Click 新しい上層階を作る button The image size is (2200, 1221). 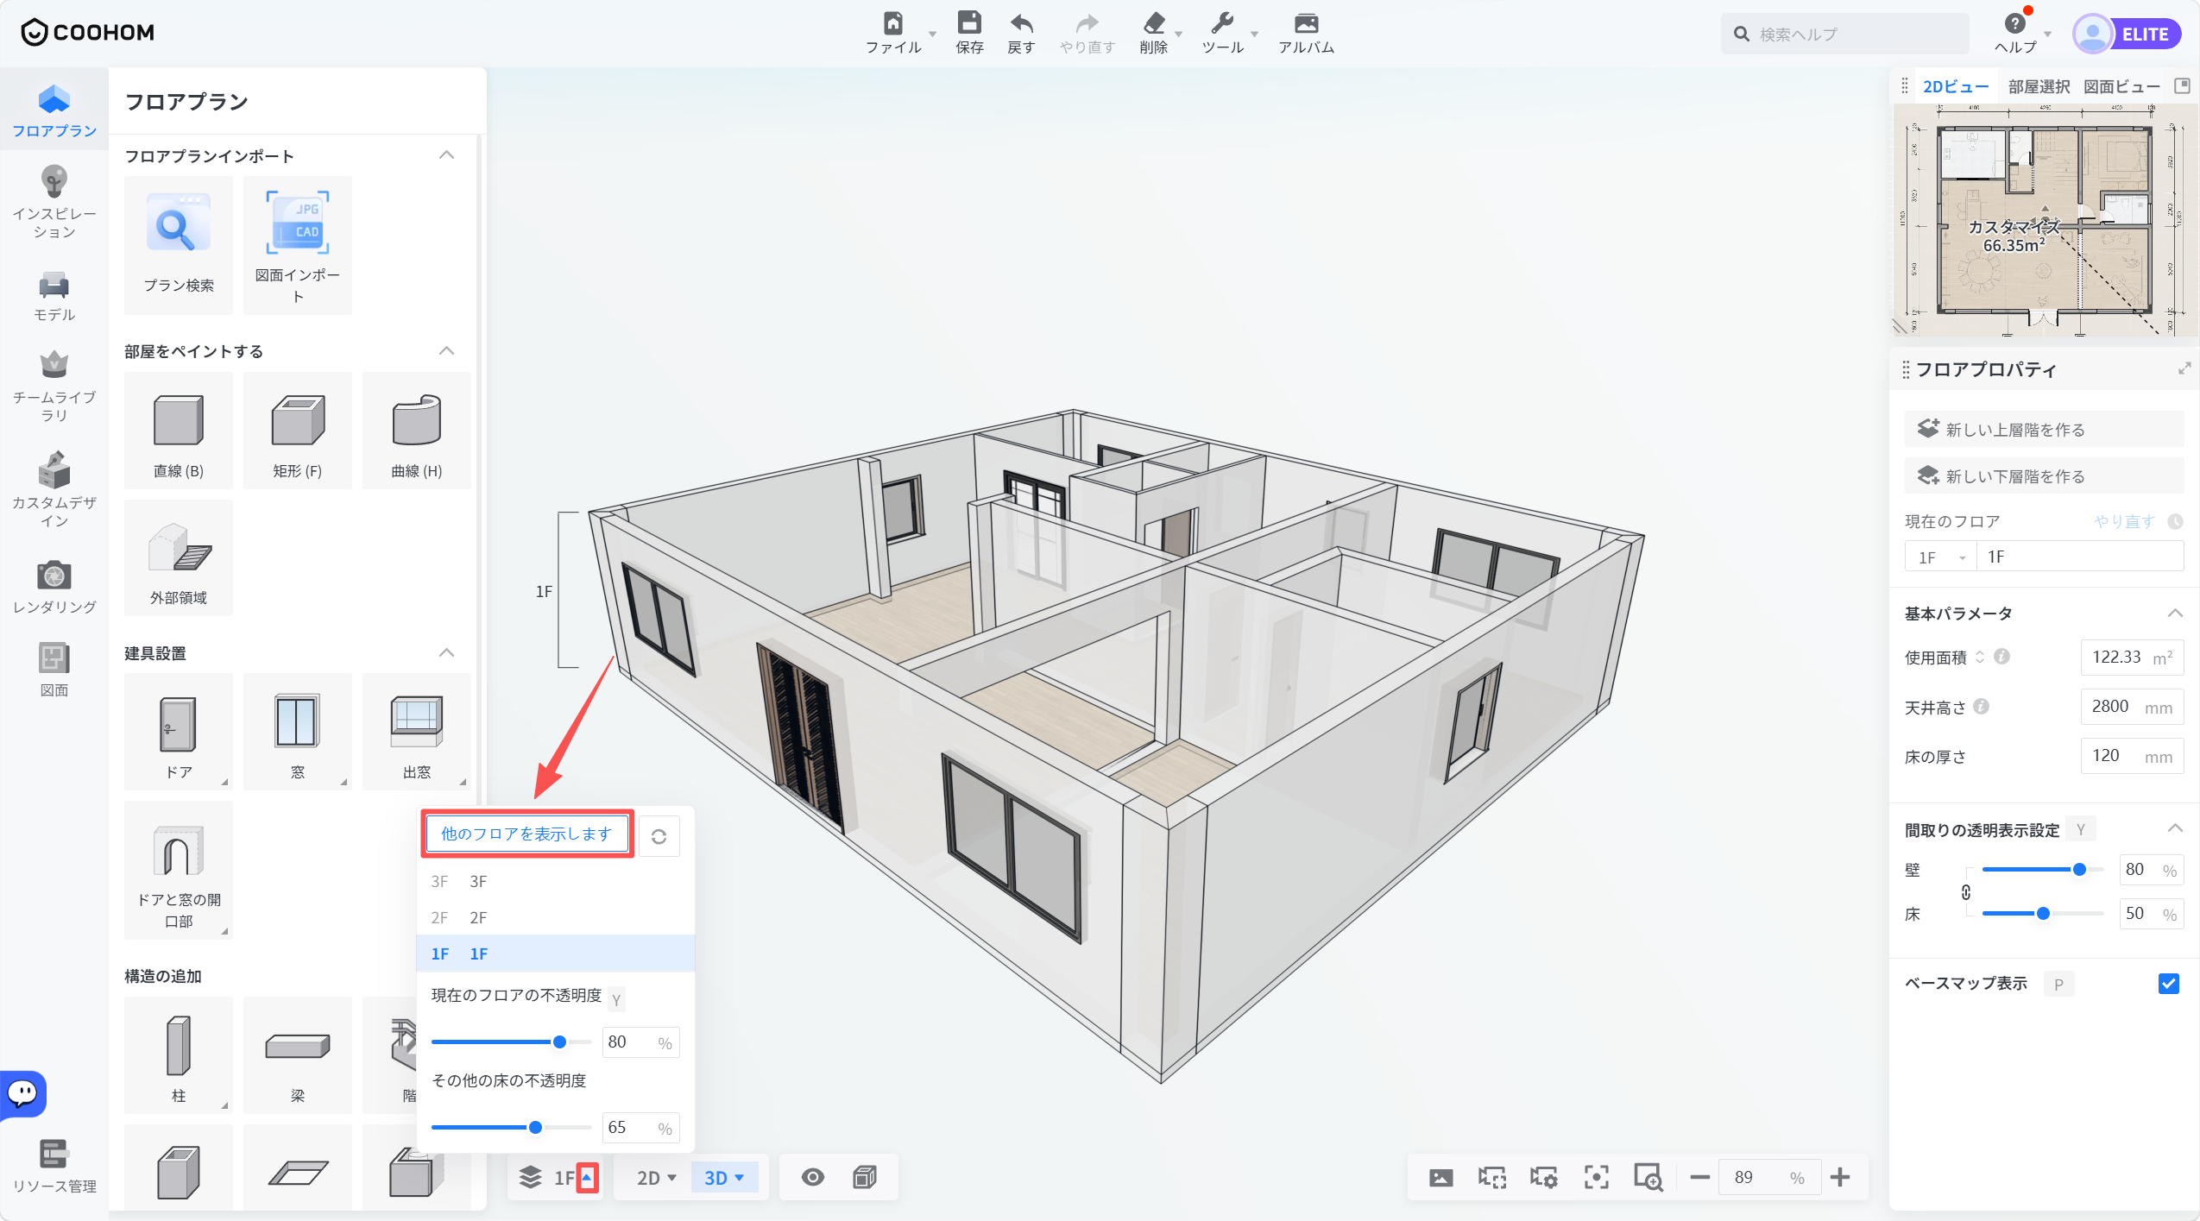(x=2044, y=430)
